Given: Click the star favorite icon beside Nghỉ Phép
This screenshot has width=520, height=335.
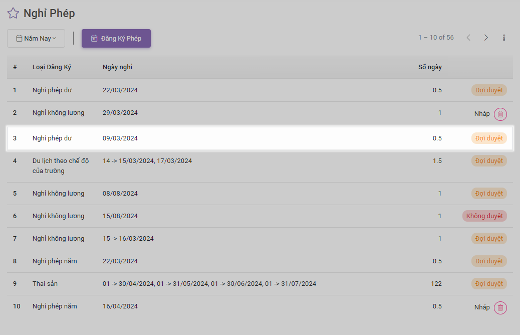Looking at the screenshot, I should 13,14.
